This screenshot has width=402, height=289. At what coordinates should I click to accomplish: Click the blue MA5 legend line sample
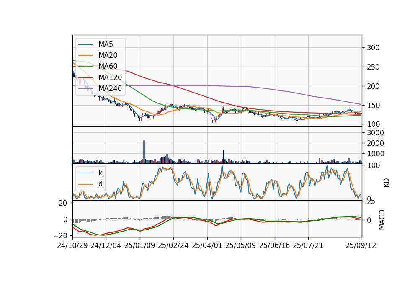tap(85, 44)
